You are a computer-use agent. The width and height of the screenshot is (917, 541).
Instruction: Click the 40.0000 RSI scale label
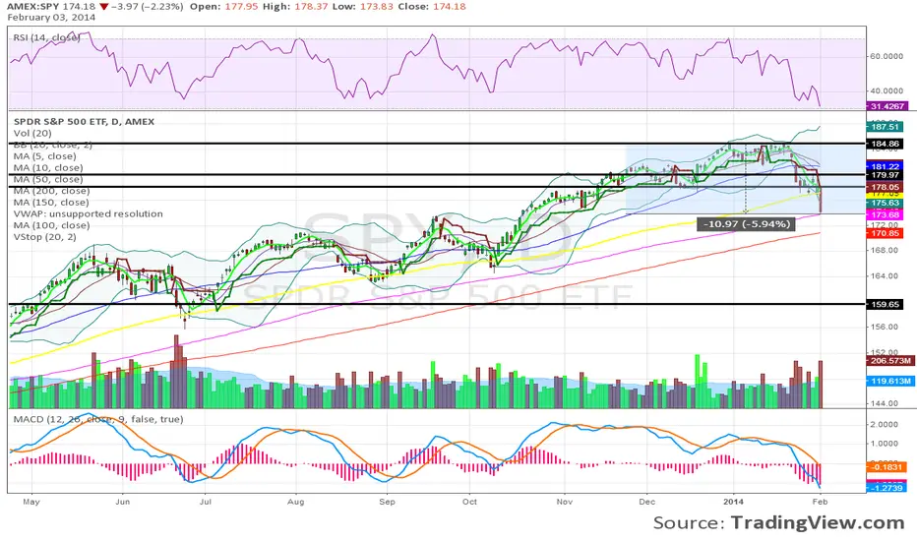click(887, 90)
